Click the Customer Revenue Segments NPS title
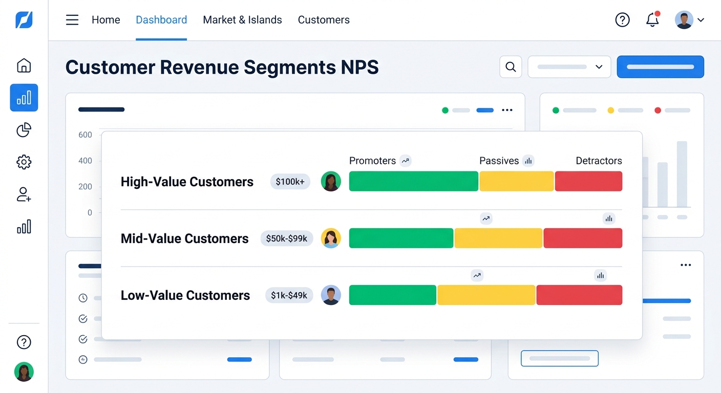 point(222,68)
